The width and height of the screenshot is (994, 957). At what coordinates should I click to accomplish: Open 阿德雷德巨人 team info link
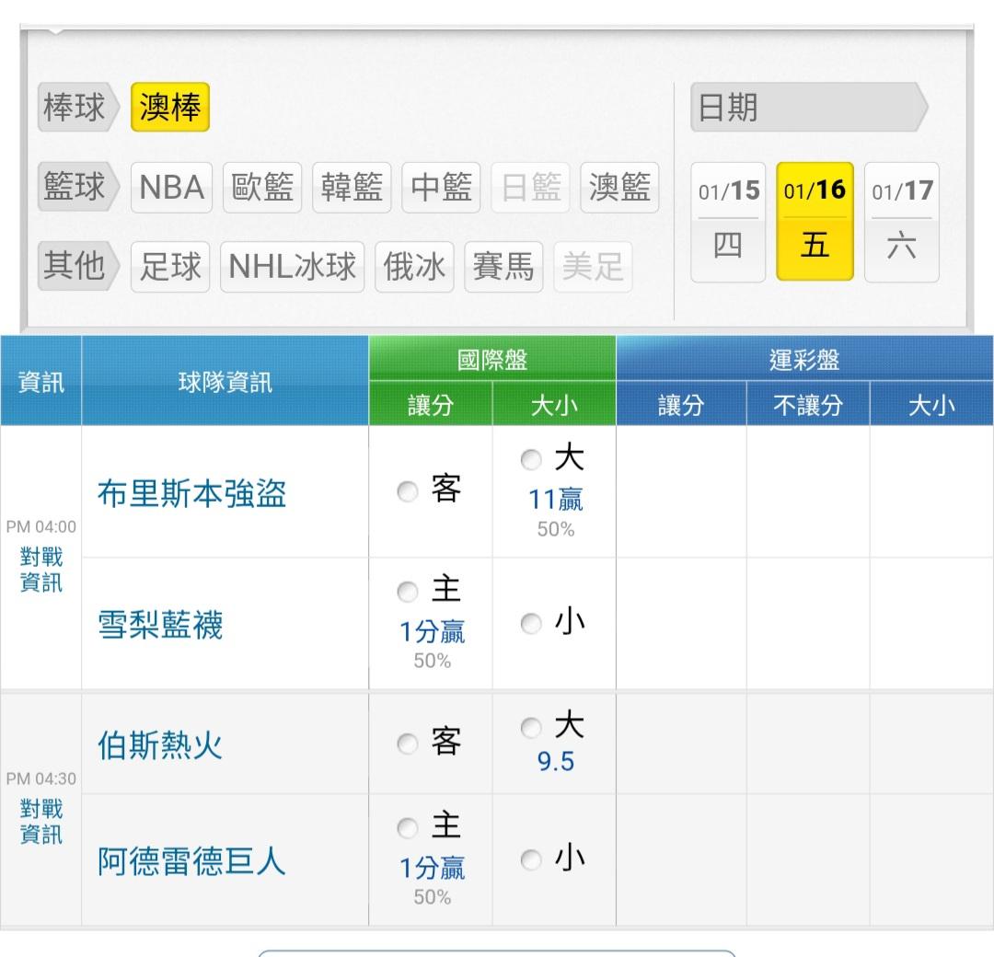[191, 862]
